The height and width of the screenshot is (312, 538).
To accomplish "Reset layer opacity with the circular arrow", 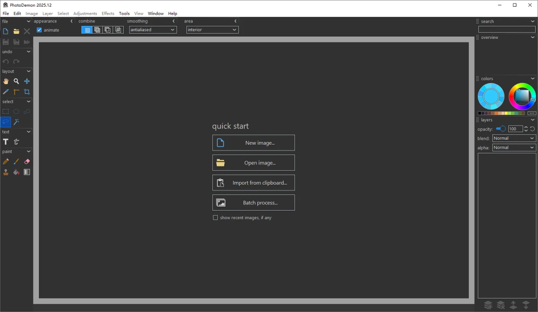I will coord(533,129).
